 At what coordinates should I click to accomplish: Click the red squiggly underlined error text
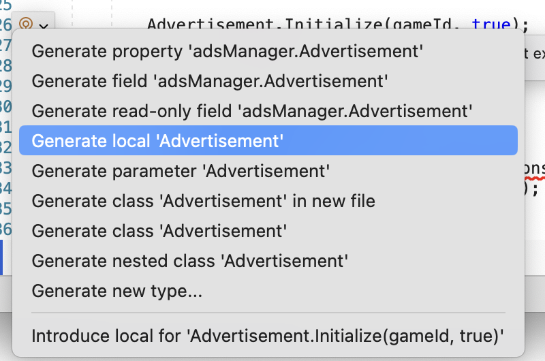tap(535, 170)
